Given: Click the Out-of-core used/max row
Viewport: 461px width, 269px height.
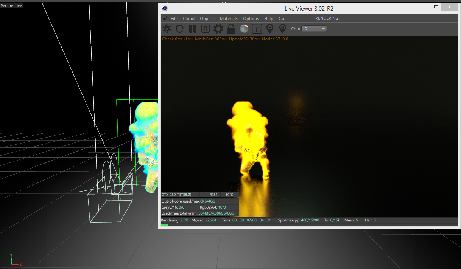Looking at the screenshot, I should click(200, 201).
